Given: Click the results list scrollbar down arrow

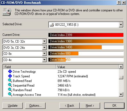Looking at the screenshot, I should point(121,94).
